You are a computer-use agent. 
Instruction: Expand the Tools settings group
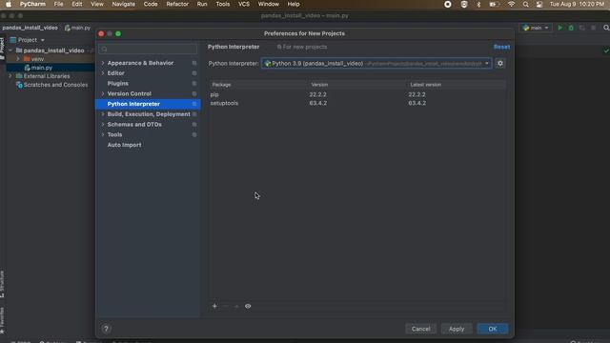pyautogui.click(x=103, y=134)
